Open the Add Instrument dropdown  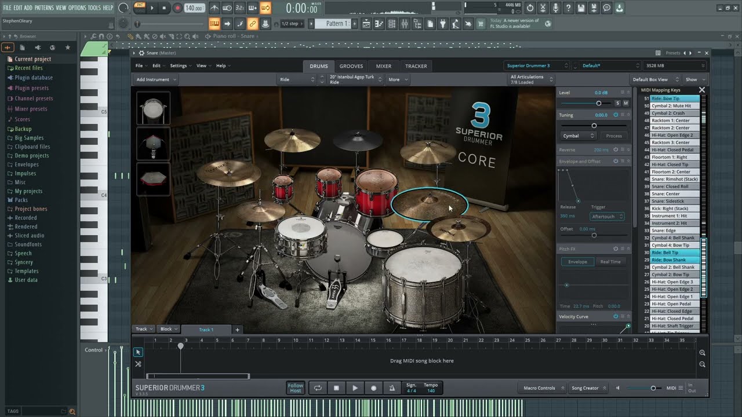click(x=156, y=79)
